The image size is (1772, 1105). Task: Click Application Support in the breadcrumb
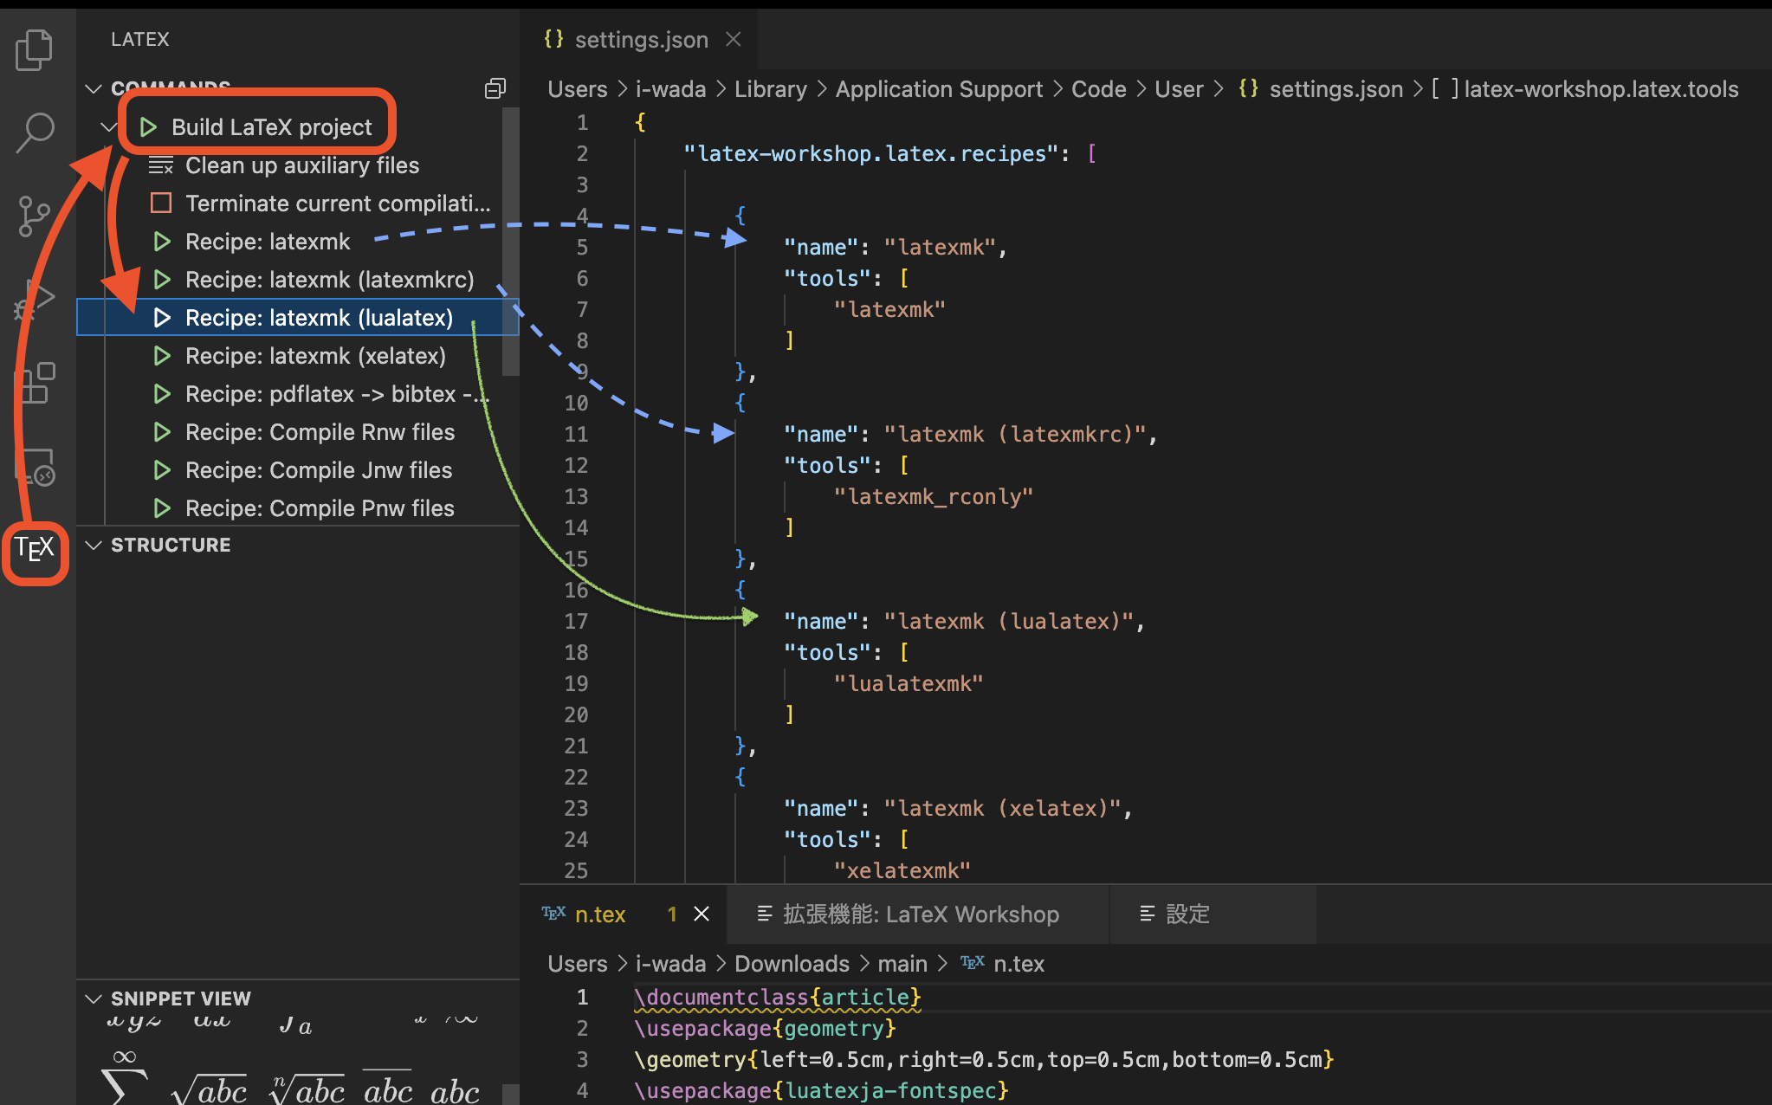tap(939, 89)
